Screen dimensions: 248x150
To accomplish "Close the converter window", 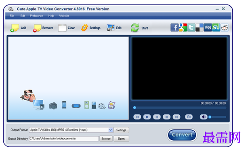I will 223,8.
